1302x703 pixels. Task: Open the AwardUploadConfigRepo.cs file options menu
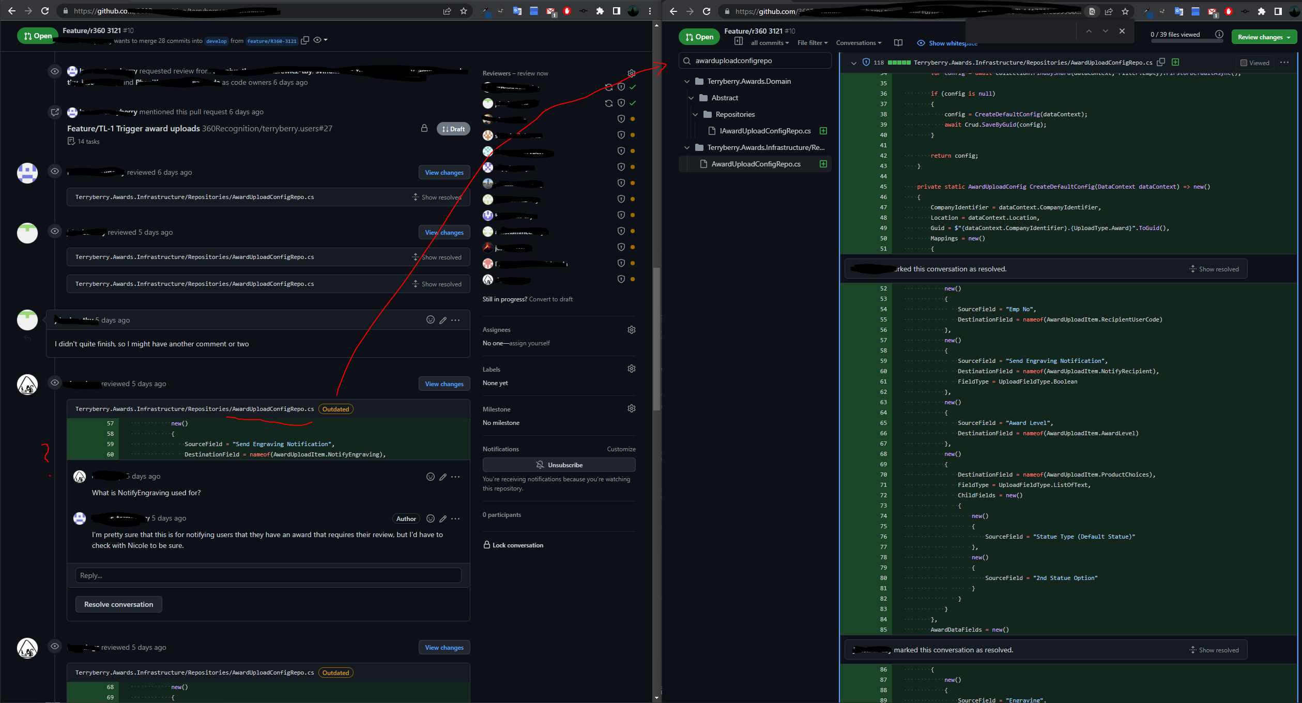[x=1284, y=63]
